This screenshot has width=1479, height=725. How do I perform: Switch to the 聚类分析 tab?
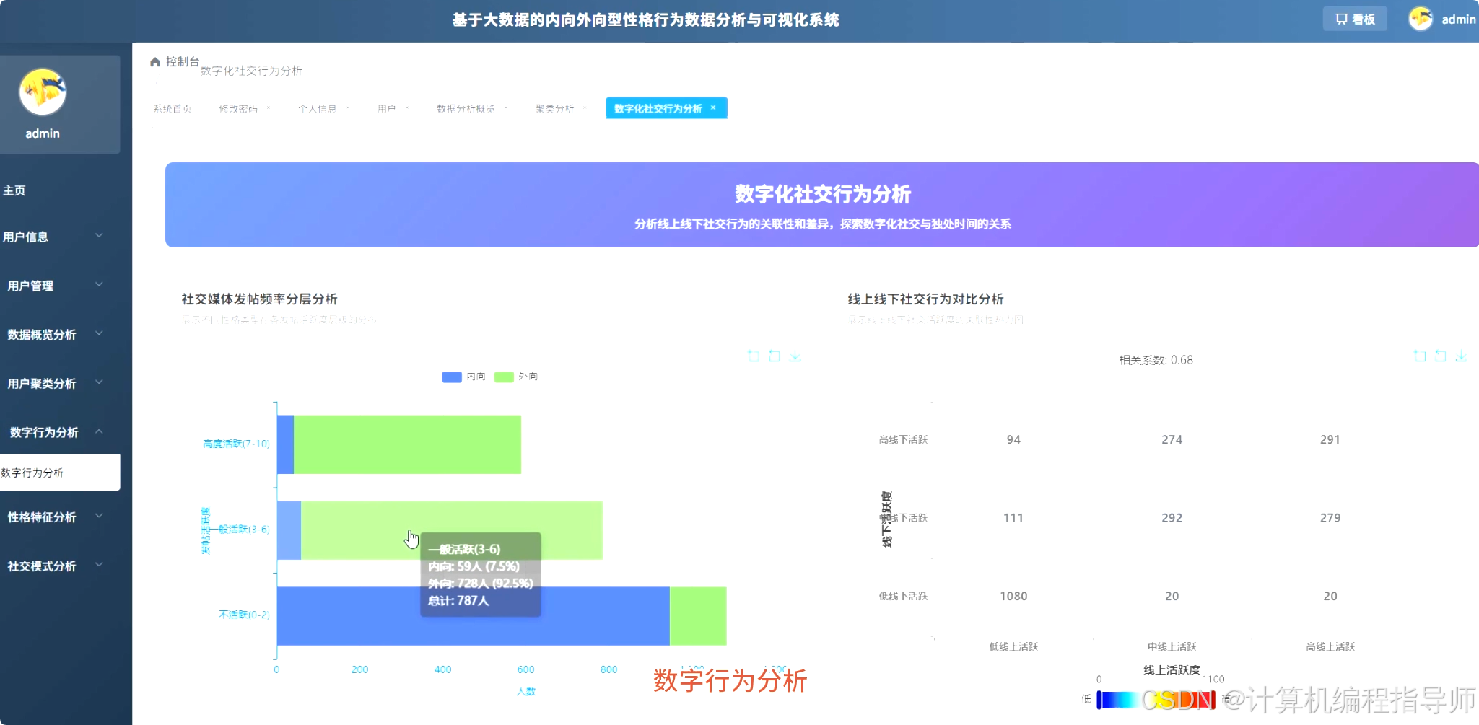(554, 109)
